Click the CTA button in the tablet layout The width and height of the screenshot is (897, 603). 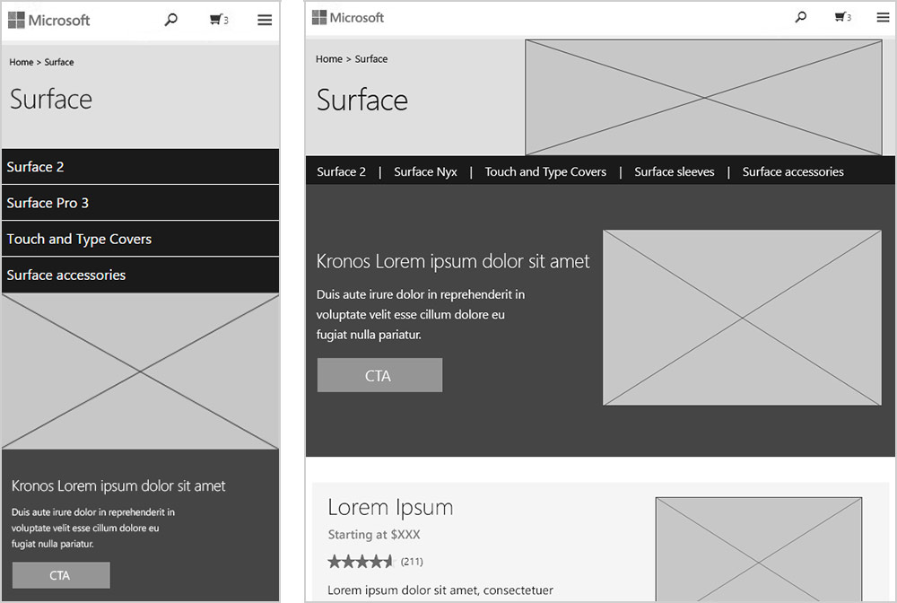coord(379,375)
